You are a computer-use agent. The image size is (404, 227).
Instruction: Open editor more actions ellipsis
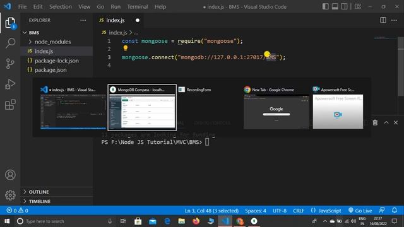tap(394, 20)
